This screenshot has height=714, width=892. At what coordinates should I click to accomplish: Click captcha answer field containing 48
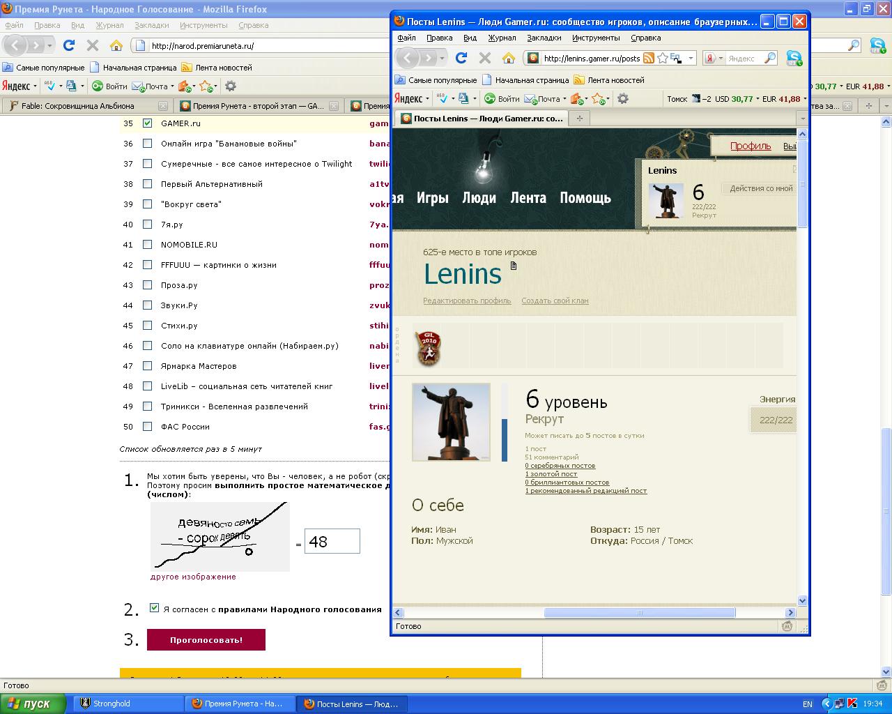332,541
